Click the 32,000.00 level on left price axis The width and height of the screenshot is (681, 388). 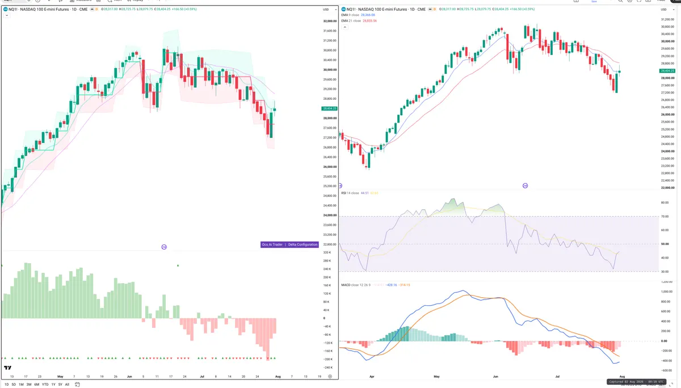[330, 21]
